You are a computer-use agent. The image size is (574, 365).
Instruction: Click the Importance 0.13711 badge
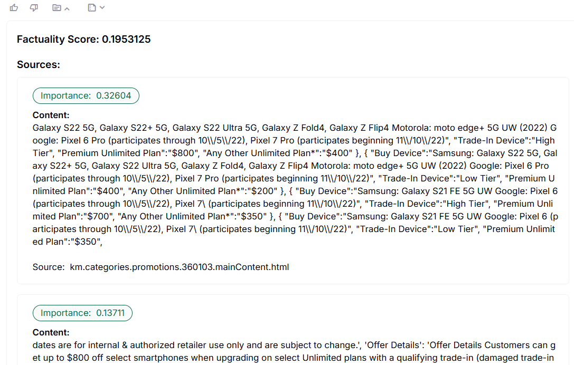click(x=82, y=313)
